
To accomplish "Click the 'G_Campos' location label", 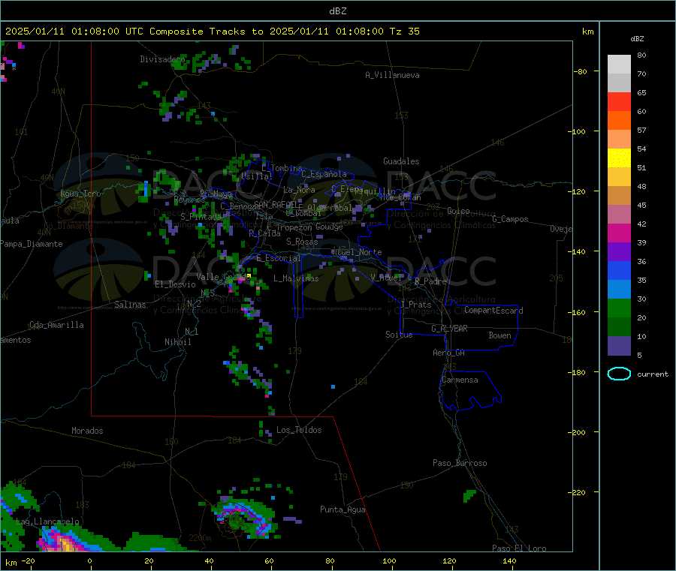I will click(x=510, y=219).
